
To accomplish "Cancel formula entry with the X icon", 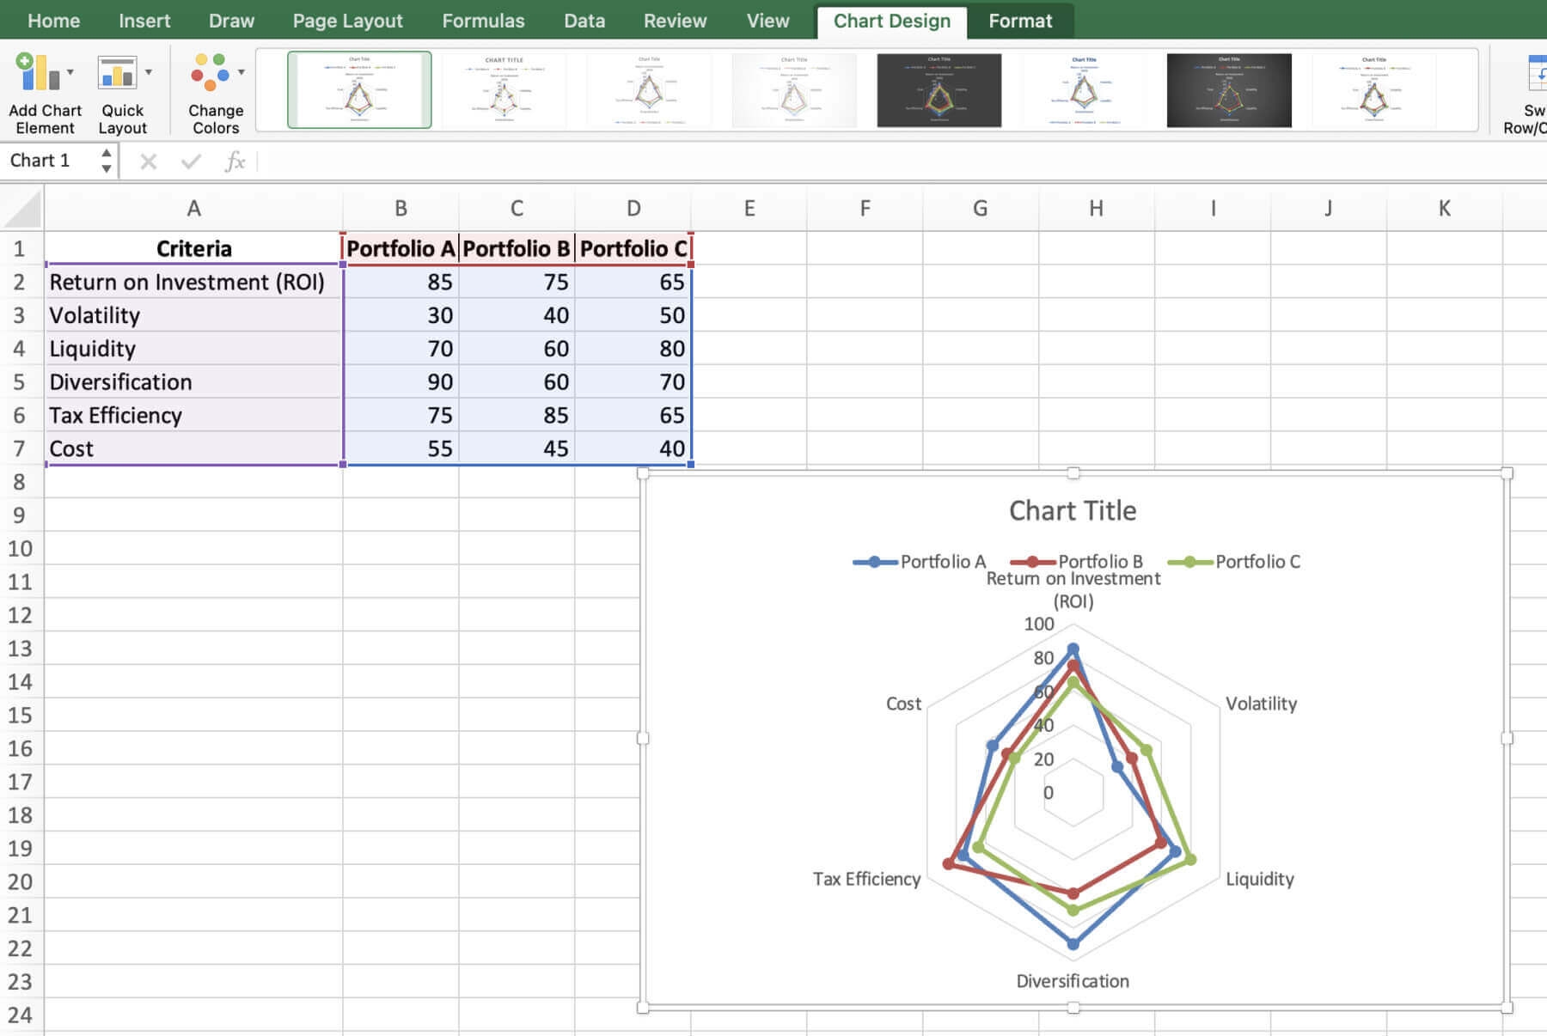I will (148, 161).
